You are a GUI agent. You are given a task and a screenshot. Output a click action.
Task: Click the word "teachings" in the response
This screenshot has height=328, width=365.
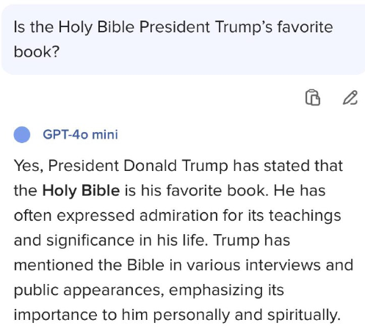click(305, 216)
